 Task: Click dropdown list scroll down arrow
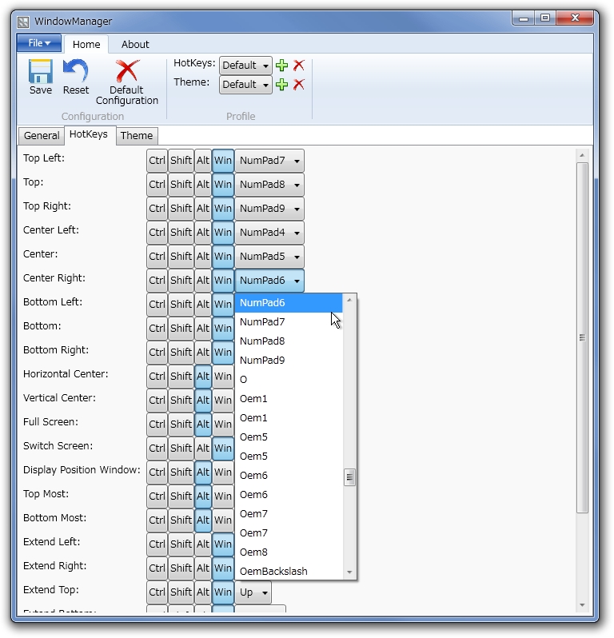pyautogui.click(x=349, y=572)
